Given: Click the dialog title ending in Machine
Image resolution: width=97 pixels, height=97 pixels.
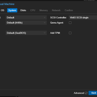Looking at the screenshot, I should coord(7,4).
